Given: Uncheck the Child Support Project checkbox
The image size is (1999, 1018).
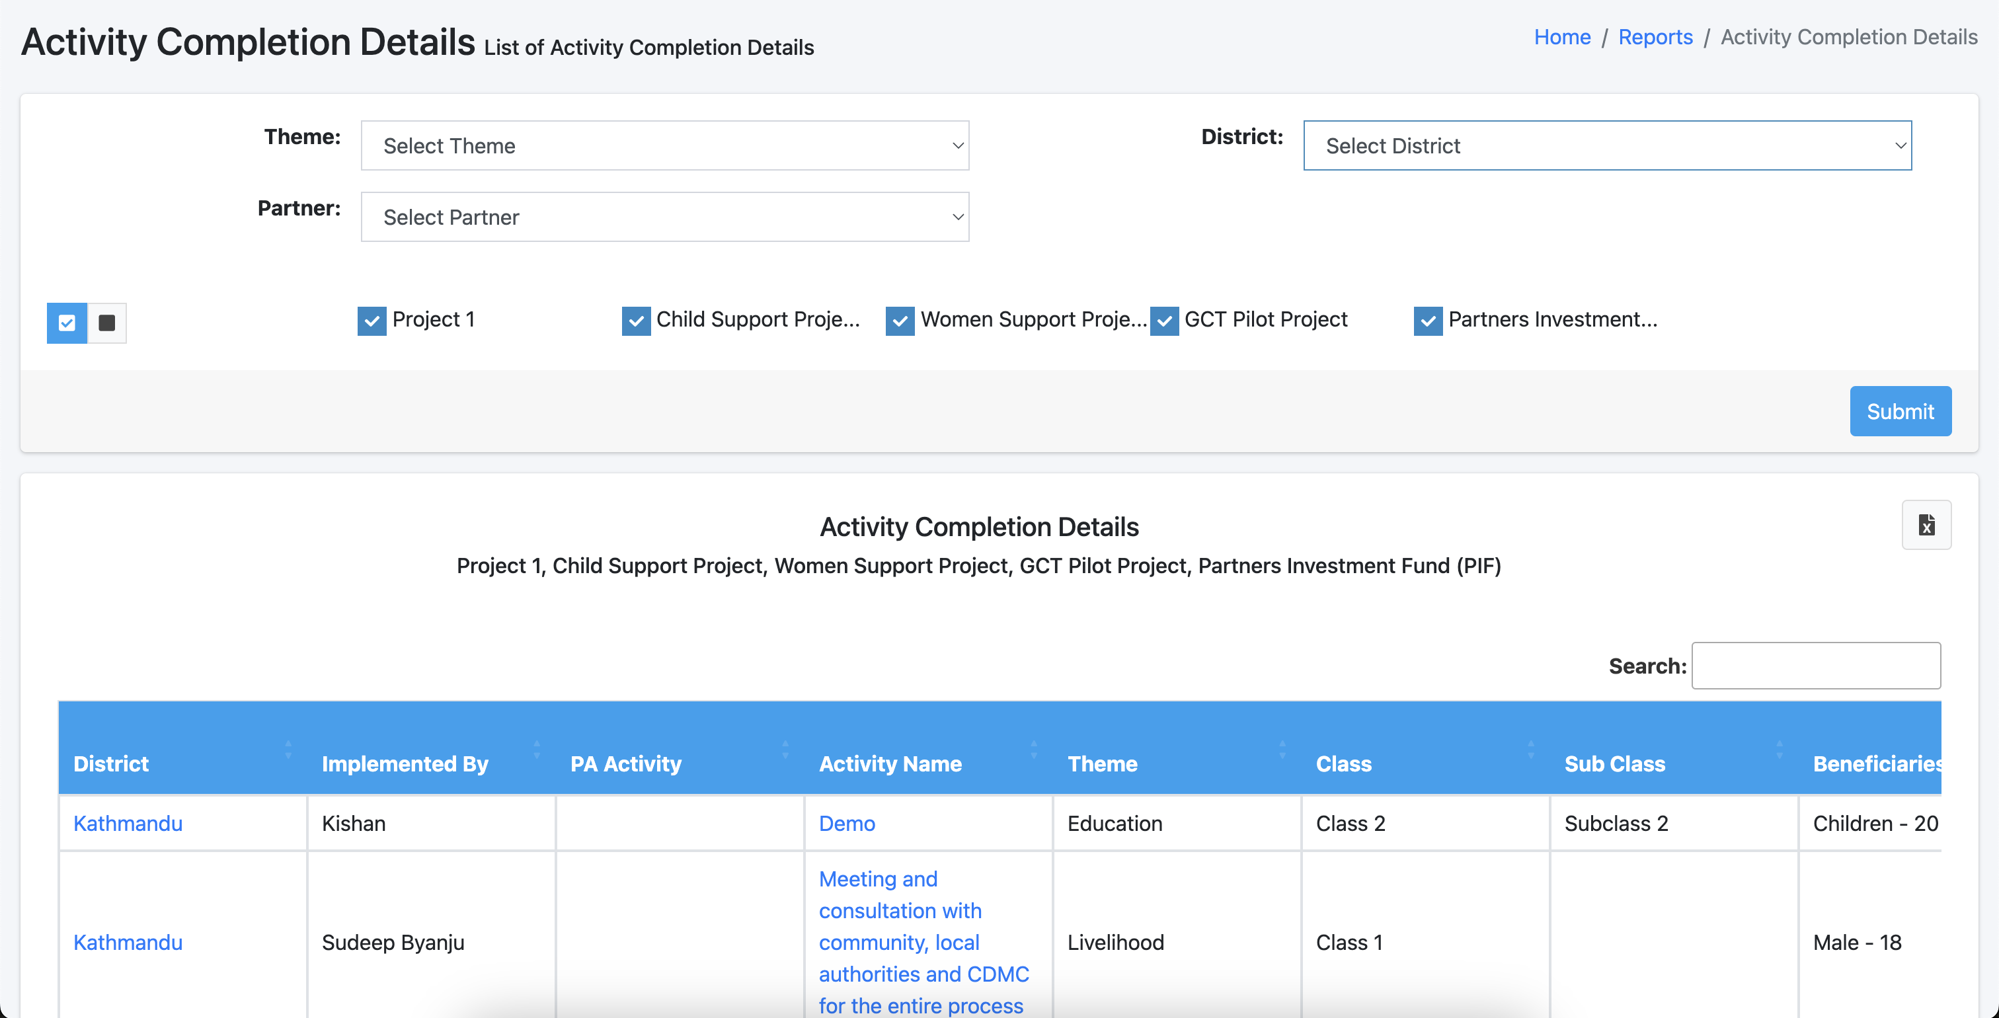Looking at the screenshot, I should click(x=637, y=321).
